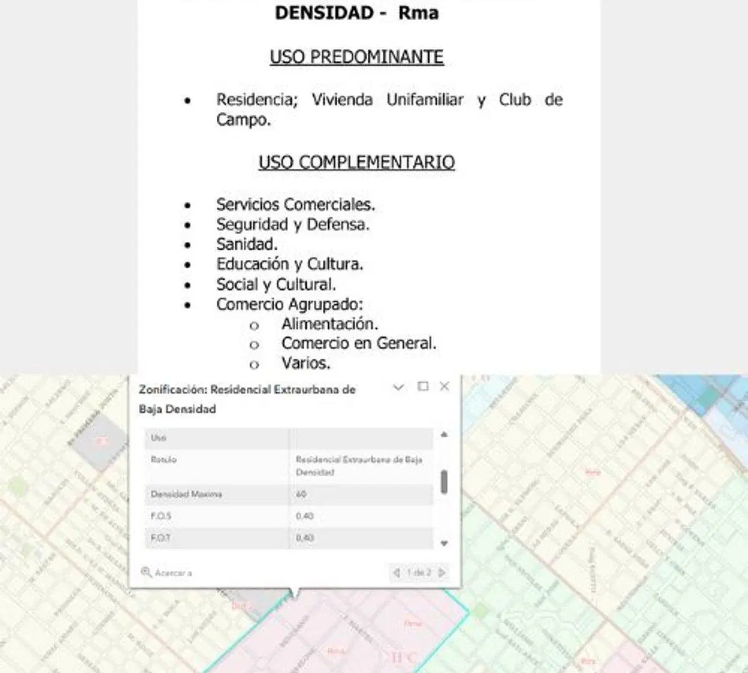Image resolution: width=748 pixels, height=673 pixels.
Task: Select the Densidad Maxima value 60
Action: pyautogui.click(x=301, y=494)
